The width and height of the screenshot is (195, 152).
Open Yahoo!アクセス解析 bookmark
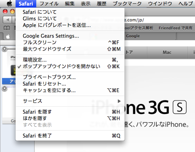click(x=139, y=28)
